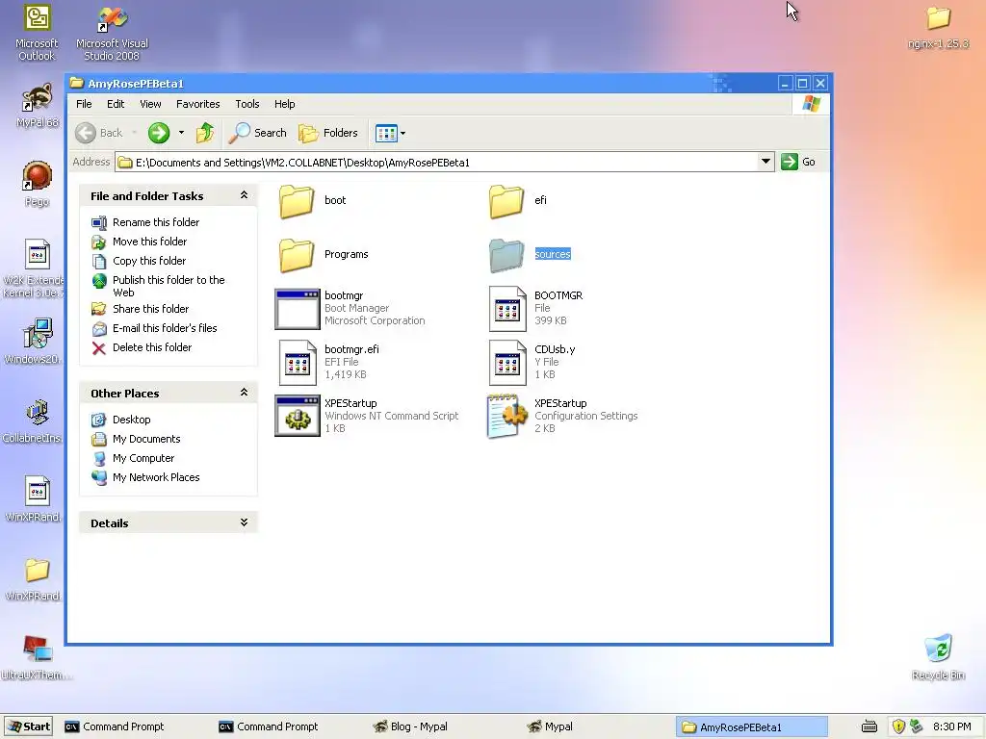Go up one folder level
The image size is (986, 739).
pos(205,133)
